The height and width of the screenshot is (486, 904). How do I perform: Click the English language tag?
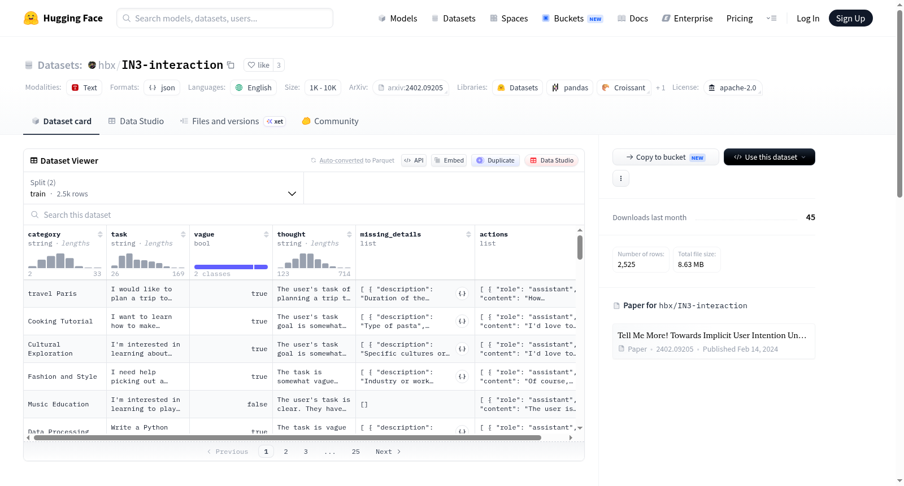coord(254,87)
